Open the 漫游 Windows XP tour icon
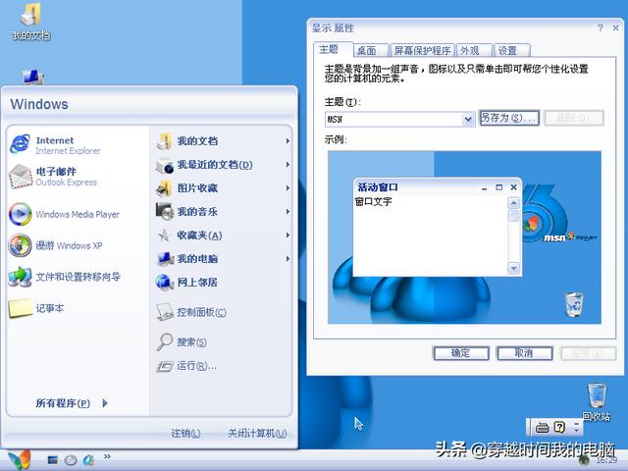The image size is (628, 471). (x=20, y=245)
